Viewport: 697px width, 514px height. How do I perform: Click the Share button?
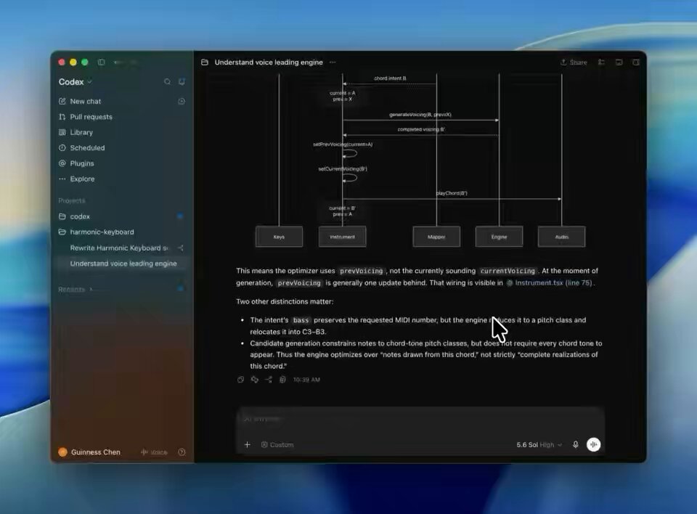[x=574, y=62]
